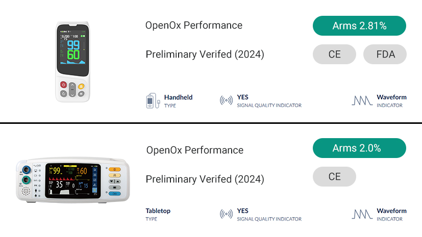Click signal quality icon for the handheld oximeter

pyautogui.click(x=226, y=101)
